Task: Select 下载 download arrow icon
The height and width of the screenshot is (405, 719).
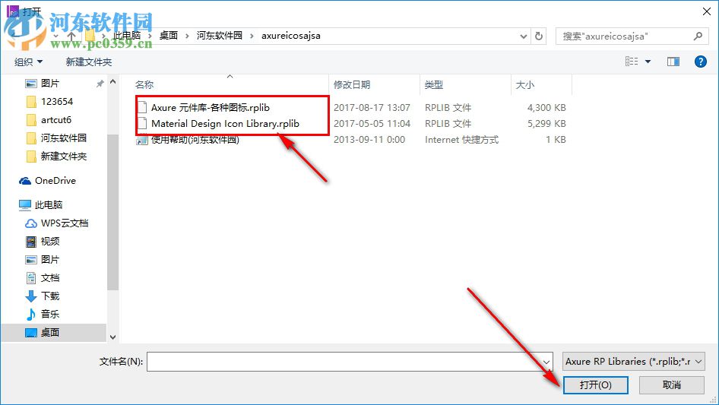Action: coord(30,296)
